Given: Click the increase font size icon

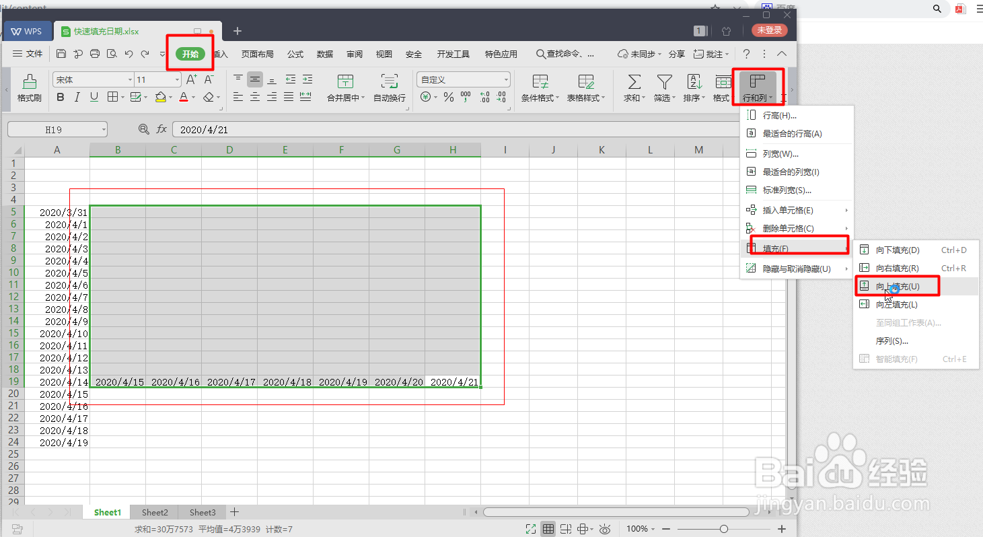Looking at the screenshot, I should [192, 79].
